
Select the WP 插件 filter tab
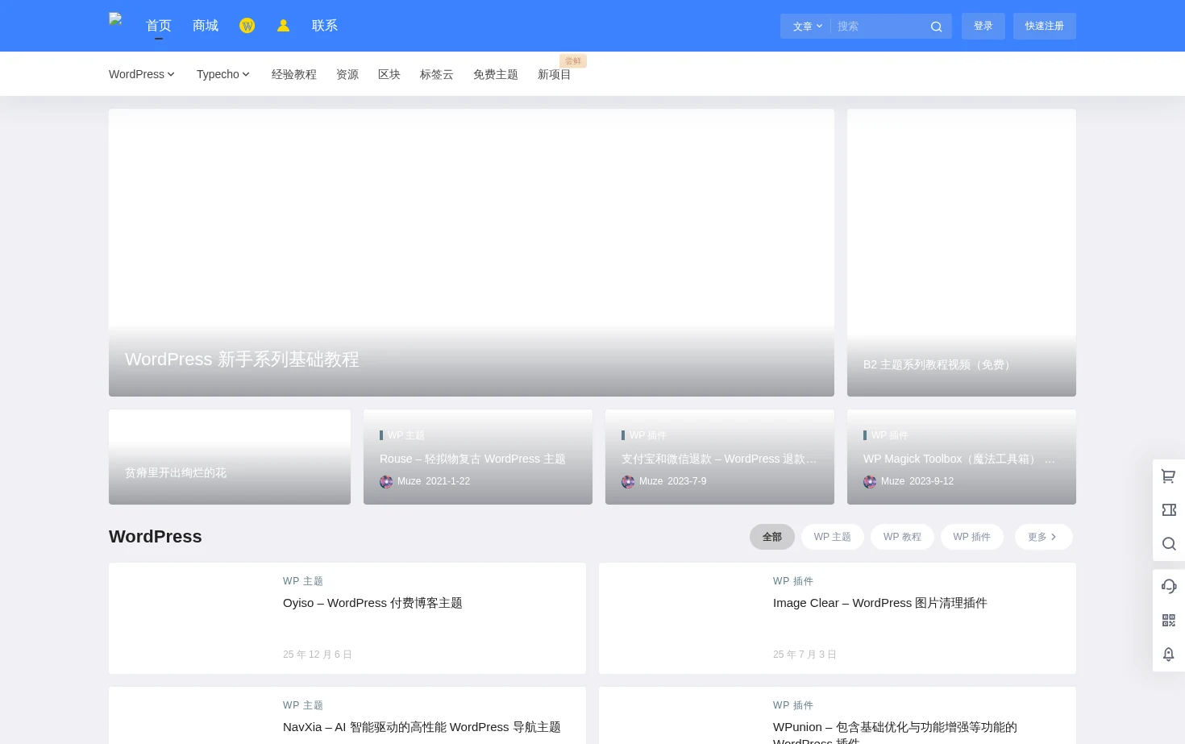click(x=972, y=537)
